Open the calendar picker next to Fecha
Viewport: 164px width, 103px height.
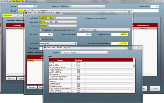coord(36,6)
